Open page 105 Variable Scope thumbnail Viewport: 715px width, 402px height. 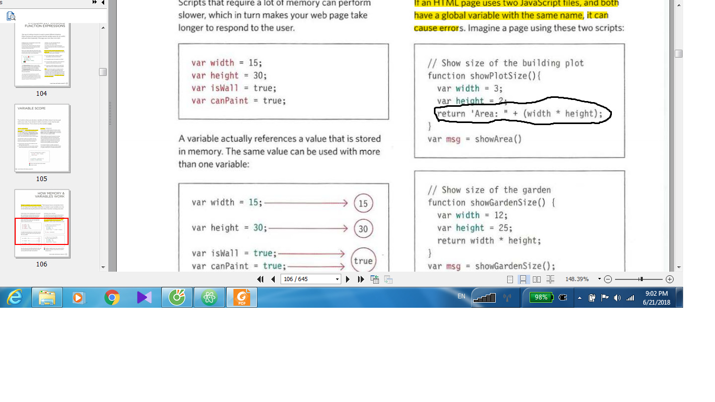click(42, 138)
